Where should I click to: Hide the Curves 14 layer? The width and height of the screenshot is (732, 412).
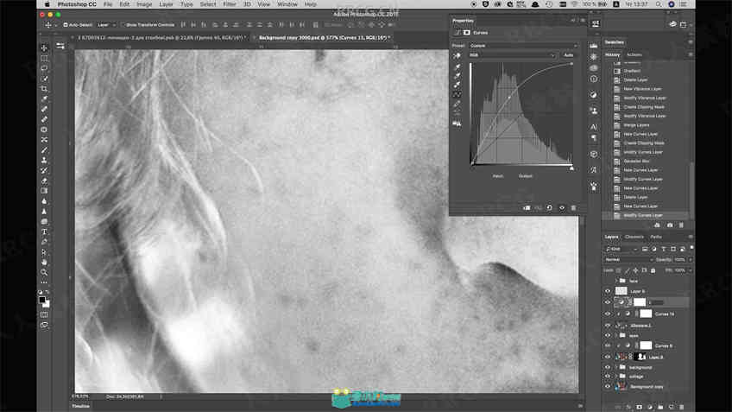[x=608, y=314]
